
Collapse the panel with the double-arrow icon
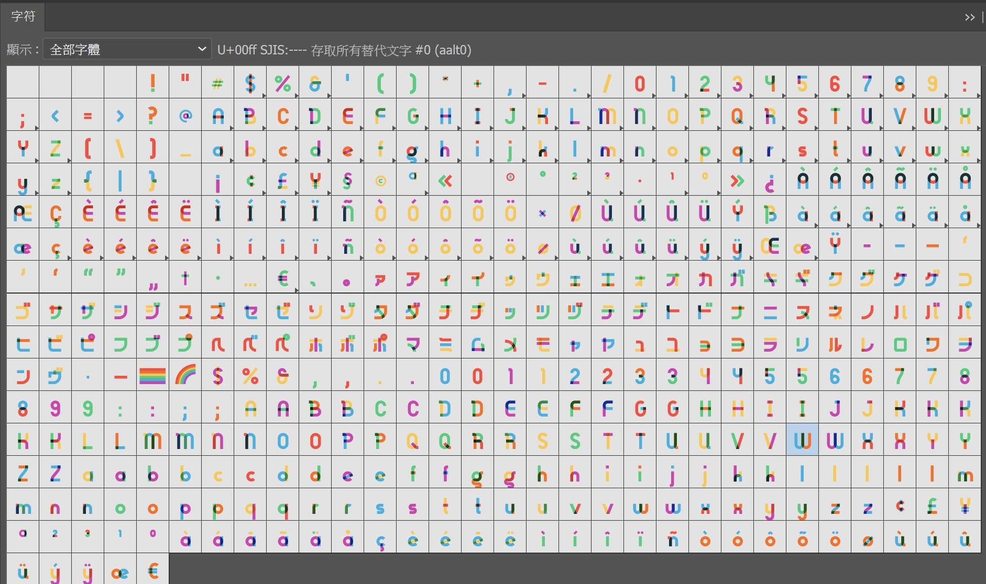click(969, 17)
